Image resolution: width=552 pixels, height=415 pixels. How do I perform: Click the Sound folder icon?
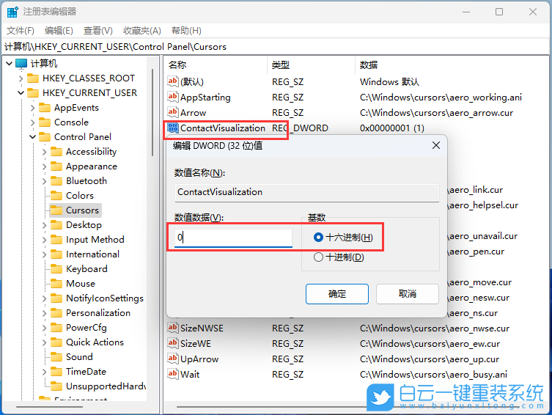tap(56, 357)
